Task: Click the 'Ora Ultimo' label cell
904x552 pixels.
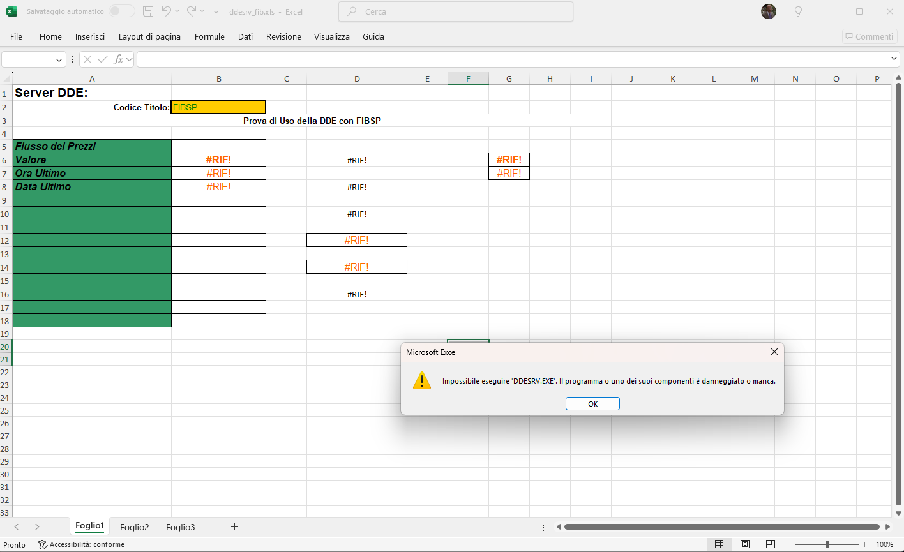Action: (x=92, y=173)
